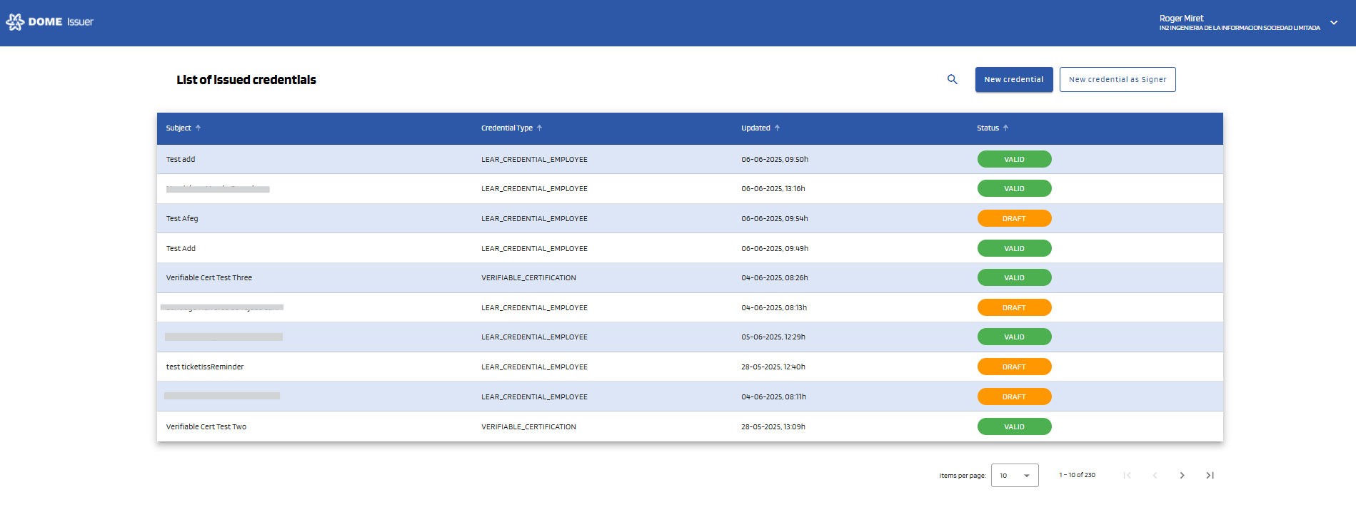Click the search magnifier icon
1356x522 pixels.
pyautogui.click(x=952, y=79)
